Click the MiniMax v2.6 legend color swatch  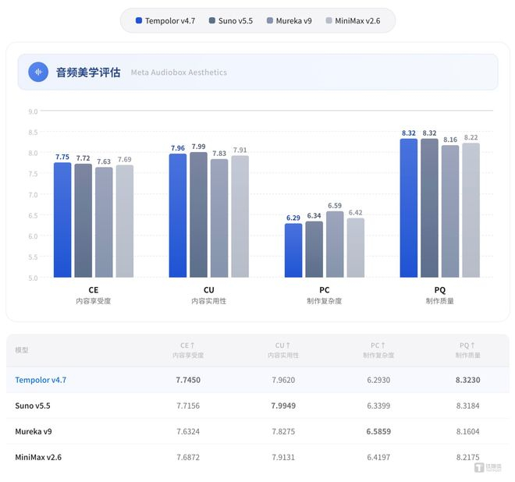329,20
